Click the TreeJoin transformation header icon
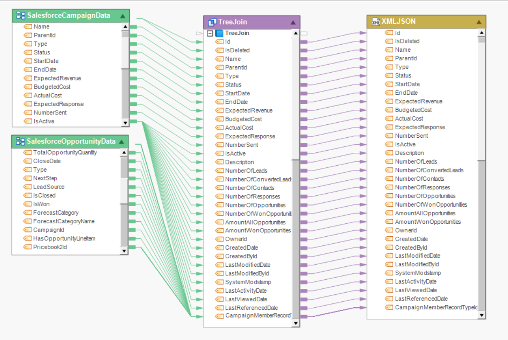The width and height of the screenshot is (508, 340). pyautogui.click(x=212, y=22)
